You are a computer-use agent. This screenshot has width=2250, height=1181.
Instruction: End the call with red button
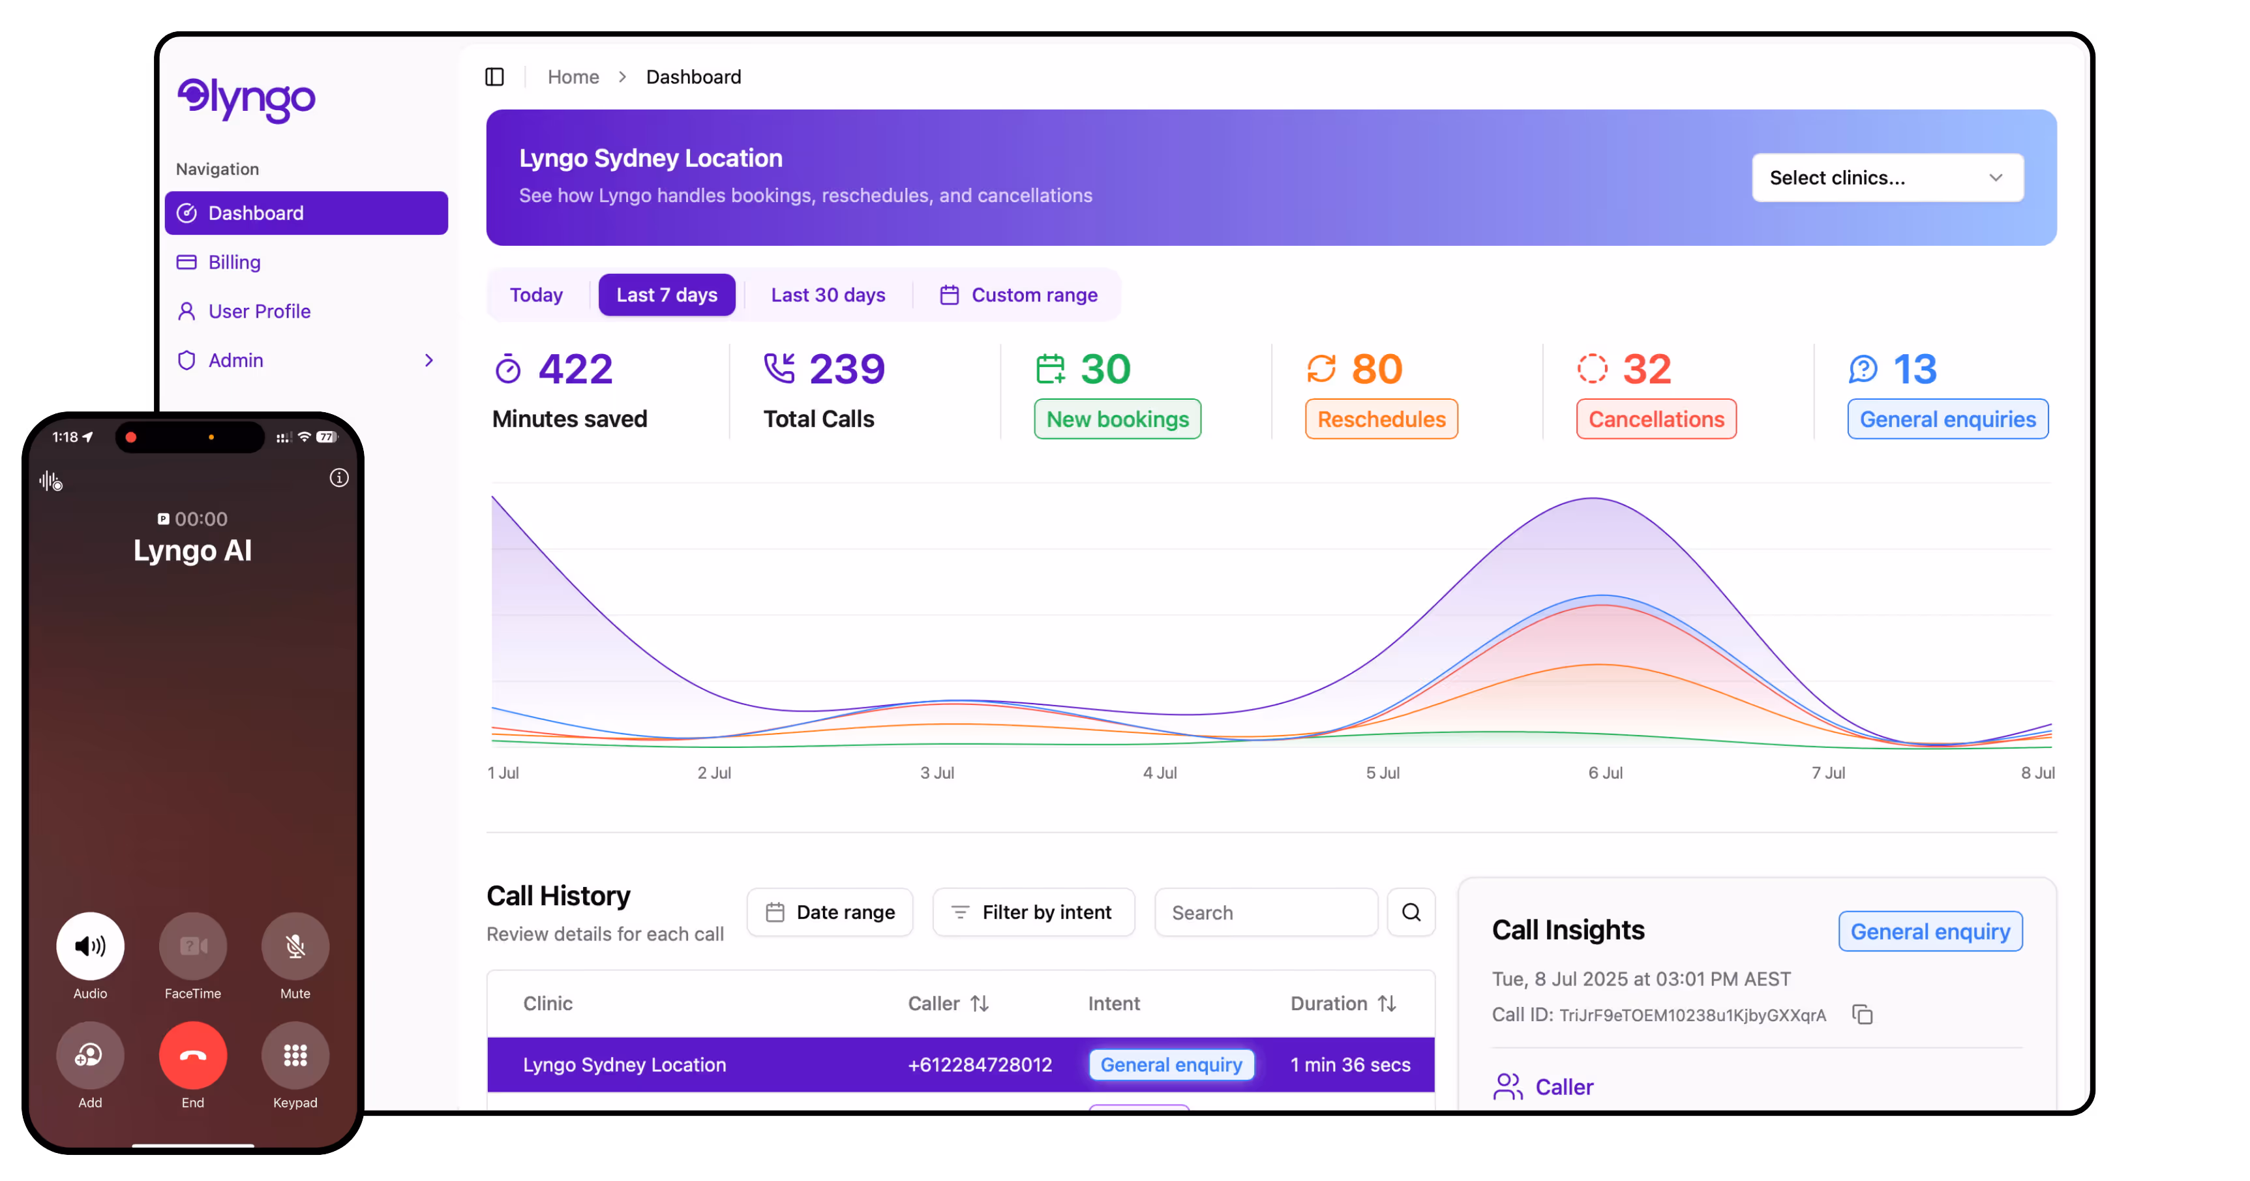point(192,1055)
